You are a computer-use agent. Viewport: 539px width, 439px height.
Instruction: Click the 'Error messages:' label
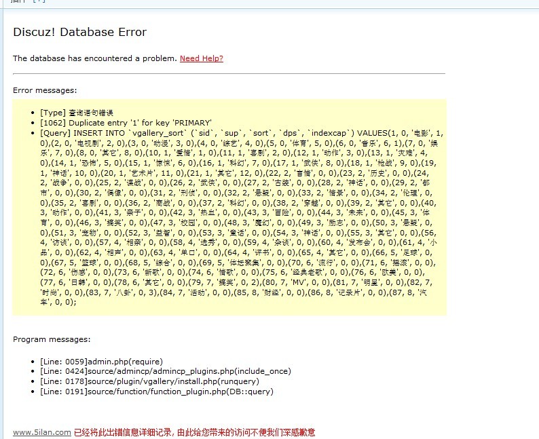click(45, 90)
